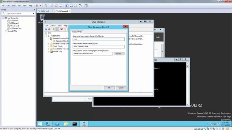Toggle the show library sidebar icon

pos(67,6)
